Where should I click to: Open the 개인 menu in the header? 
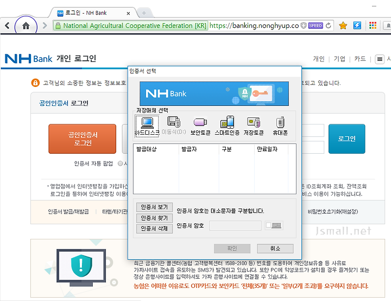pos(319,59)
